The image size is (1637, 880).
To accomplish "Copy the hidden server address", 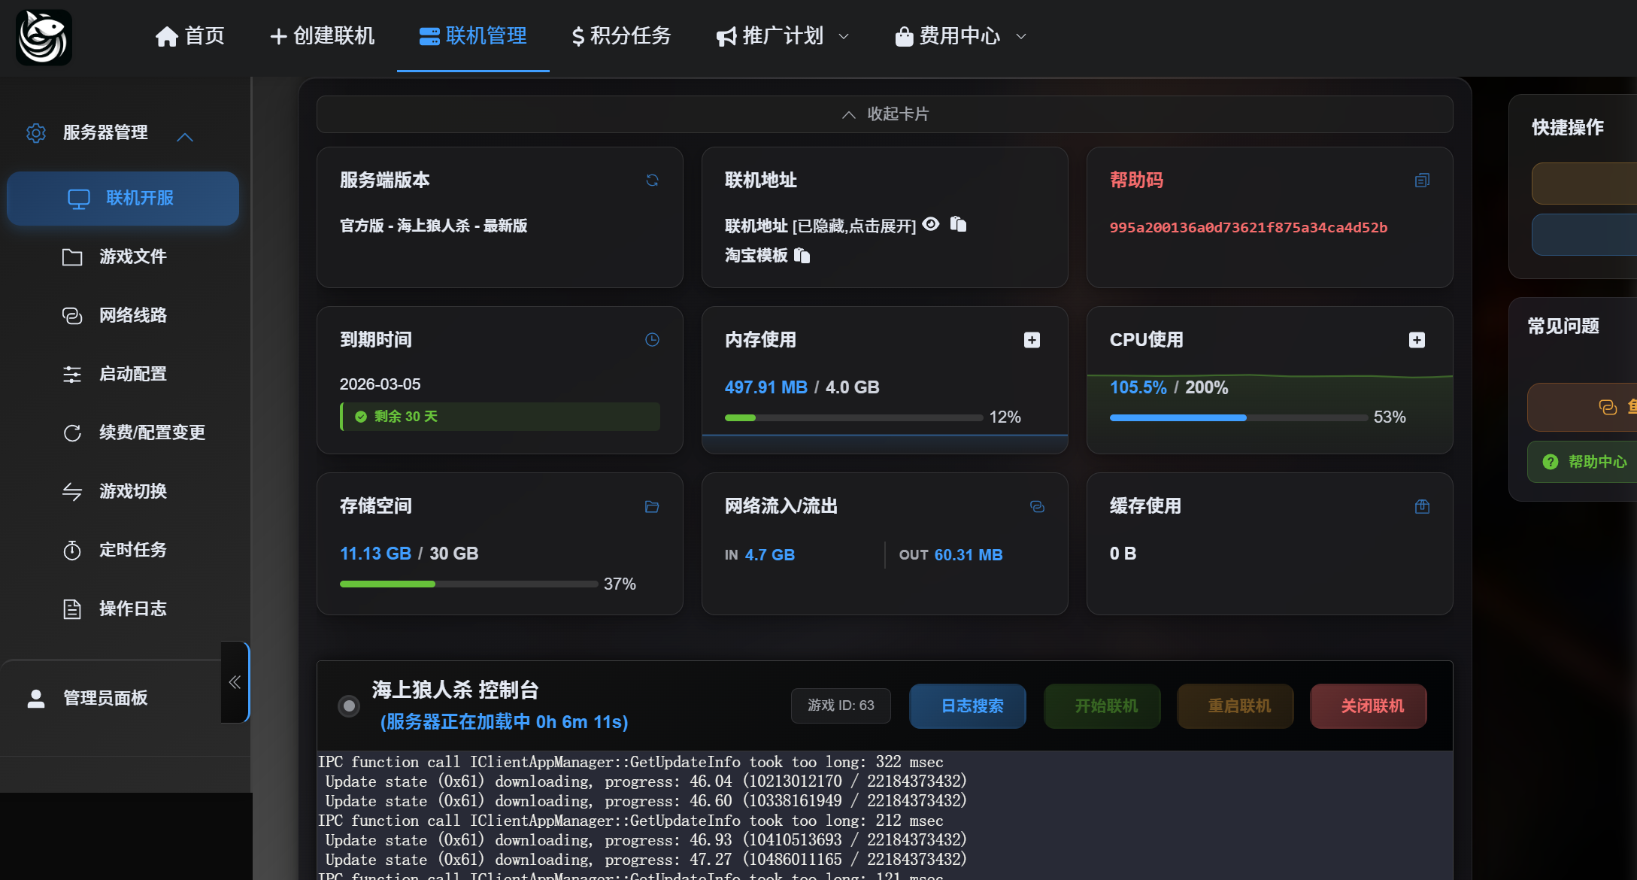I will [958, 224].
